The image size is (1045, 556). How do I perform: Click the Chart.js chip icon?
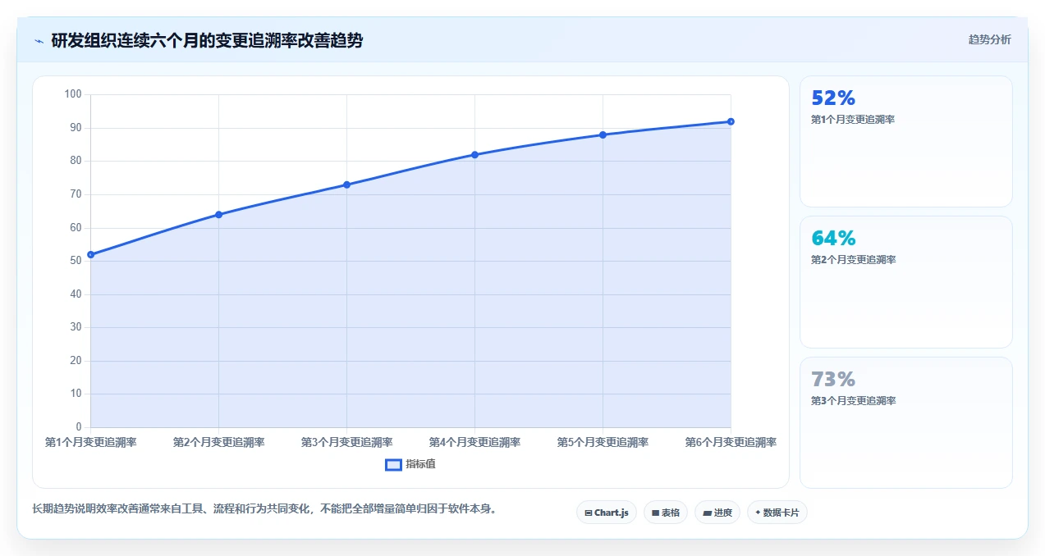[589, 513]
